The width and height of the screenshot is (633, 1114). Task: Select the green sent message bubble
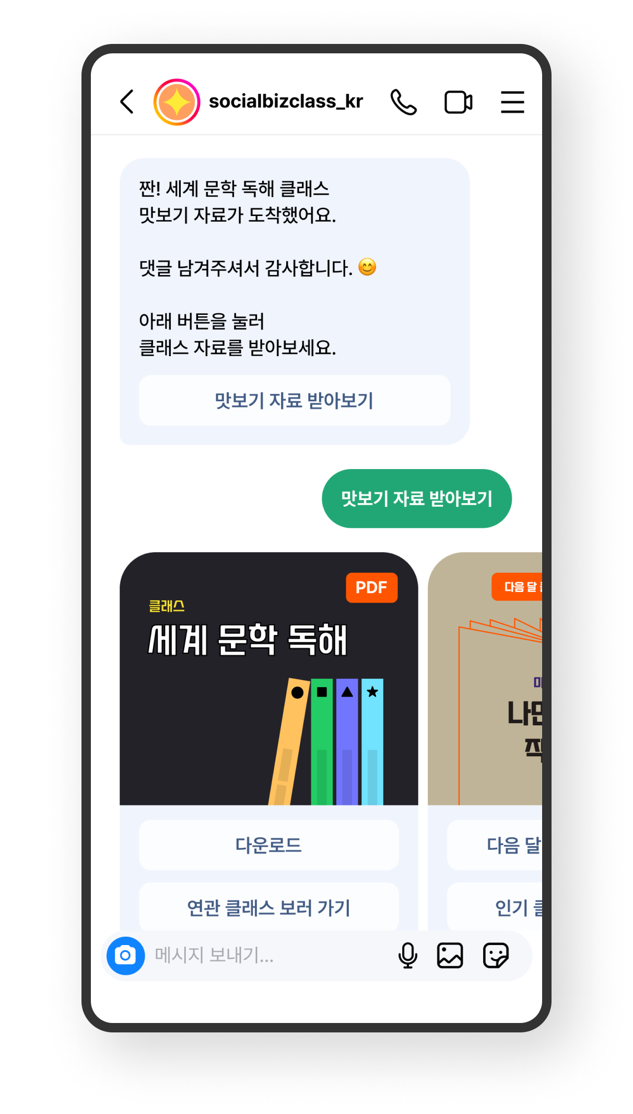[x=417, y=498]
